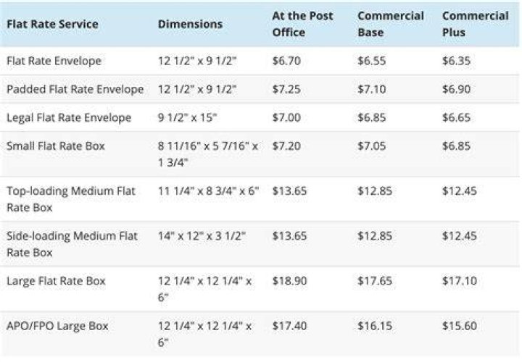The width and height of the screenshot is (522, 362).
Task: Select the Flat Rate Envelope row label
Action: coord(54,61)
